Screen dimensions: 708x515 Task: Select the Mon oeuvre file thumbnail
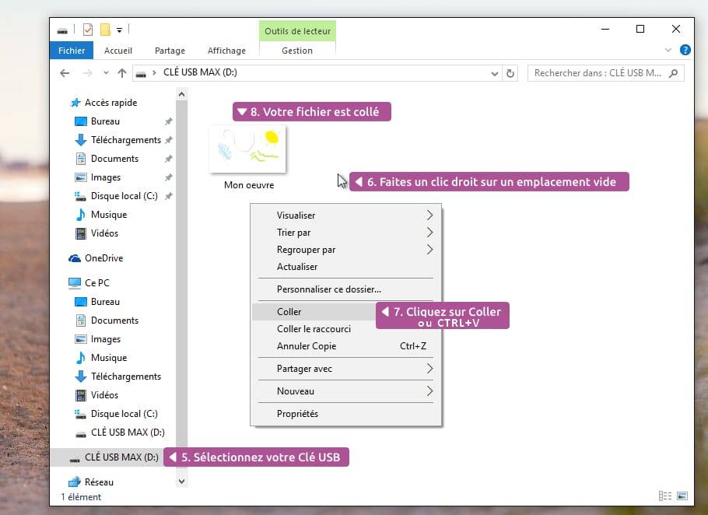tap(248, 149)
